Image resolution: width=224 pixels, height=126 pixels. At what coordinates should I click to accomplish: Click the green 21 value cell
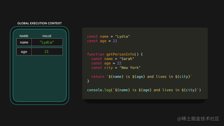click(47, 52)
